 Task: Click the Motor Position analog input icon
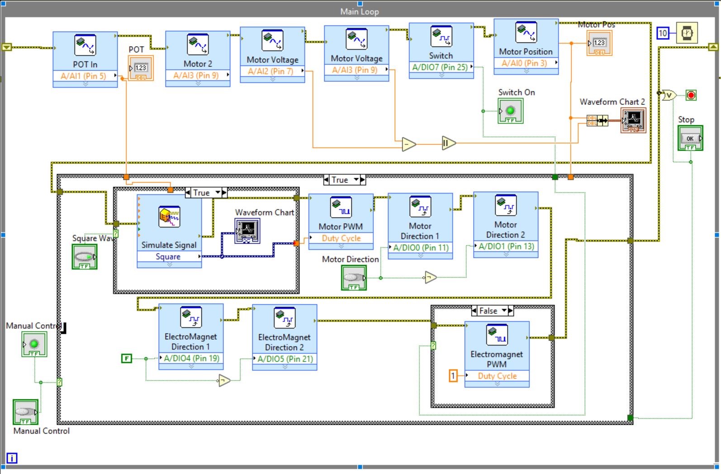coord(526,33)
